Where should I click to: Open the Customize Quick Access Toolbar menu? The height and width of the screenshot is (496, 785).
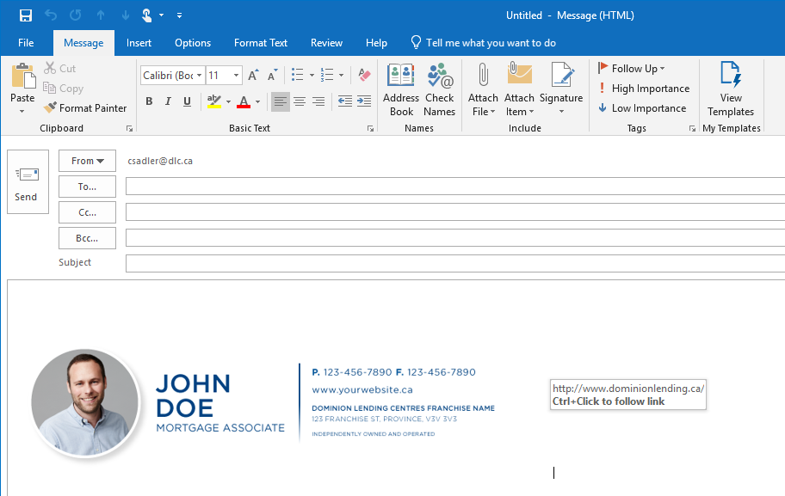point(179,15)
